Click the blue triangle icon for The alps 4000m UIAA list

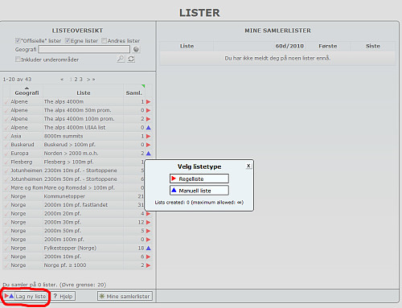pyautogui.click(x=149, y=128)
